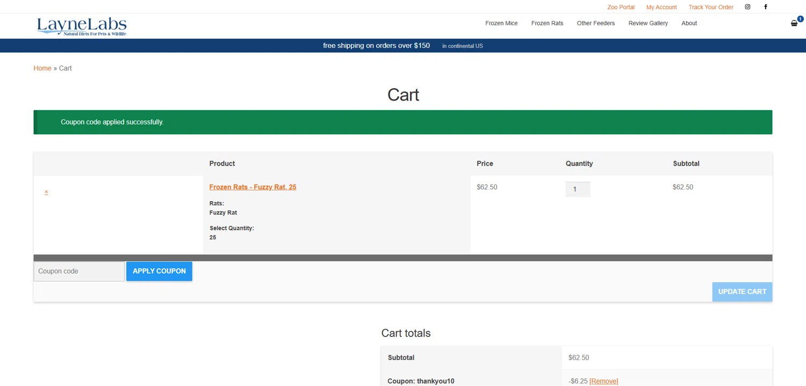This screenshot has height=386, width=806.
Task: Open the shopping basket cart icon
Action: click(x=794, y=23)
